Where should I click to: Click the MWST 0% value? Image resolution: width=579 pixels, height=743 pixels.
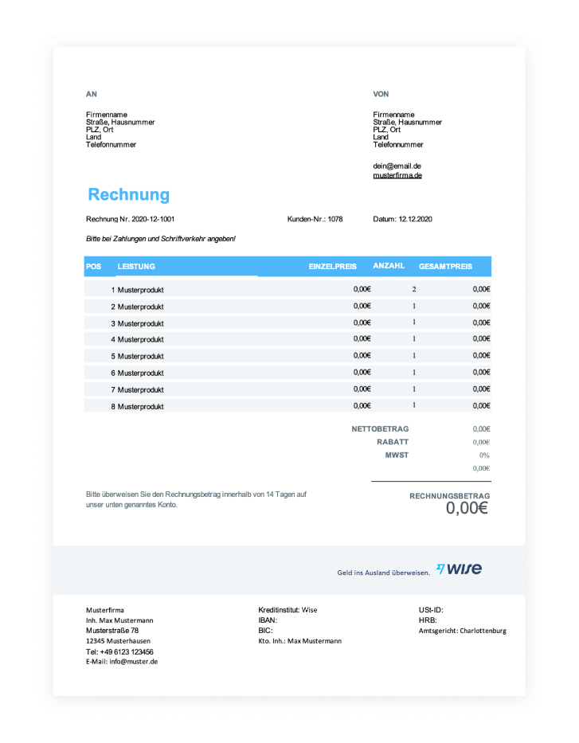(x=484, y=455)
